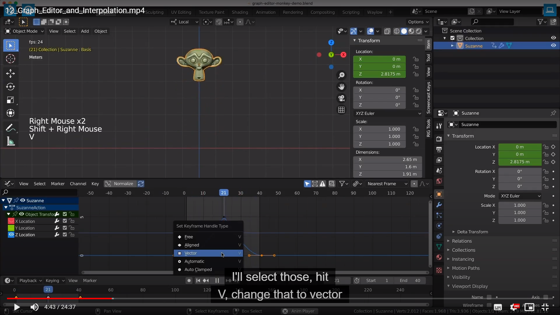This screenshot has height=315, width=560.
Task: Select the Rotate tool icon
Action: (10, 87)
